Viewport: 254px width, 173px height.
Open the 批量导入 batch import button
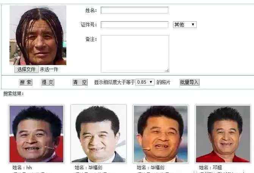pyautogui.click(x=189, y=82)
